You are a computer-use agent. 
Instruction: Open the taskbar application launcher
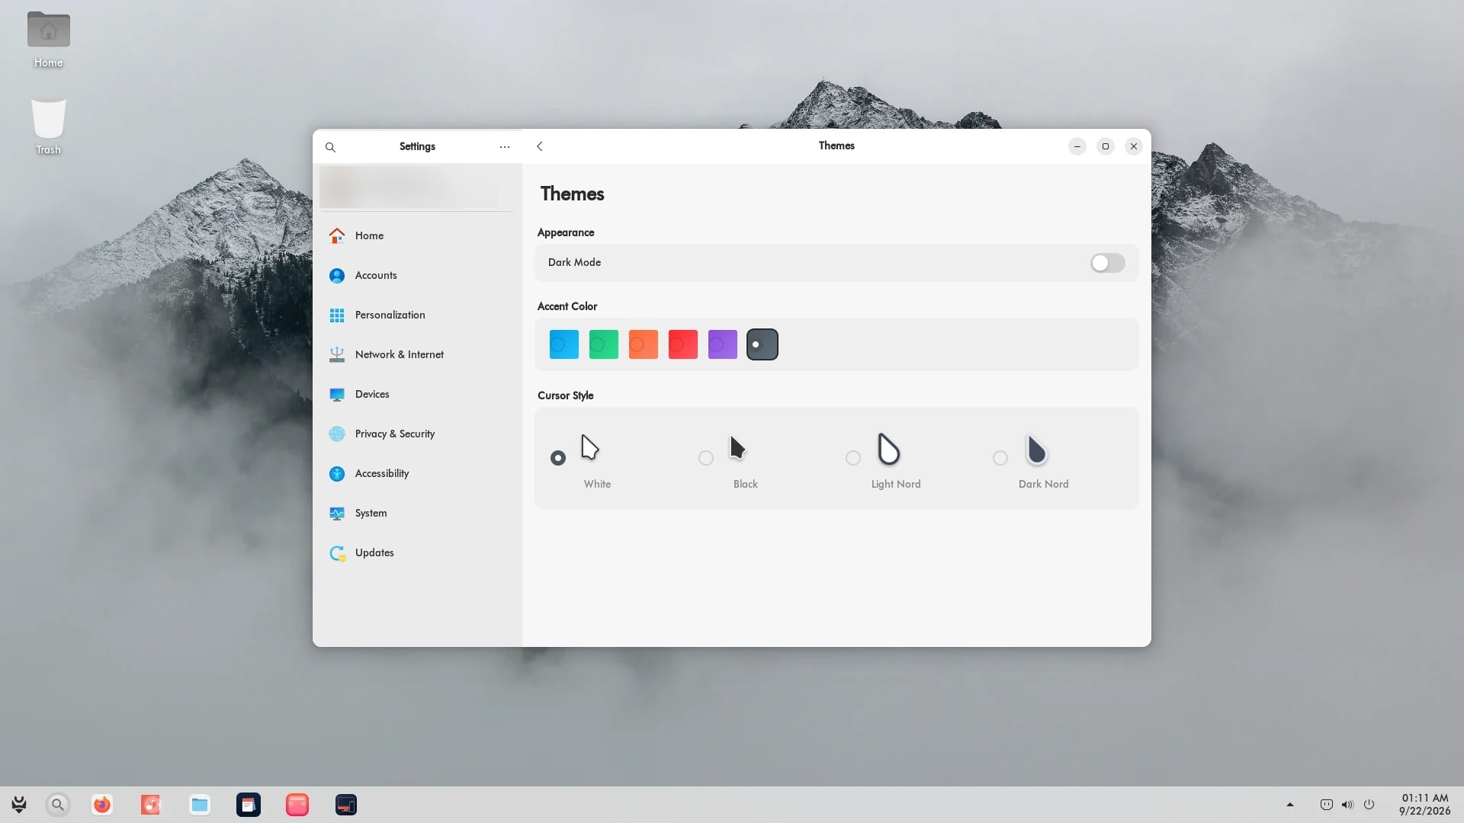[x=19, y=805]
